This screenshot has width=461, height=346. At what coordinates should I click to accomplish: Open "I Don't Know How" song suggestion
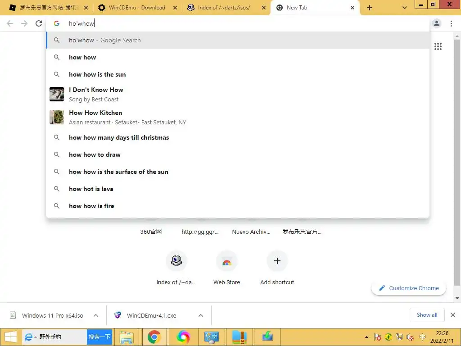click(238, 94)
